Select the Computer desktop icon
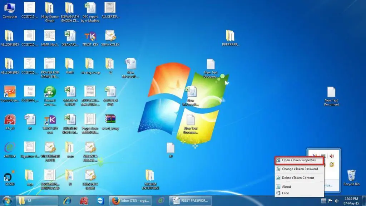This screenshot has height=206, width=366. point(10,9)
